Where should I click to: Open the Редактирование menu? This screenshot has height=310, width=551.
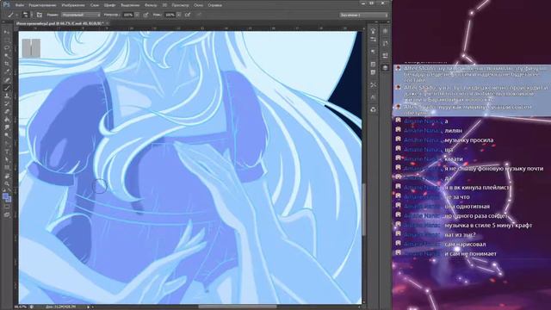coord(42,5)
